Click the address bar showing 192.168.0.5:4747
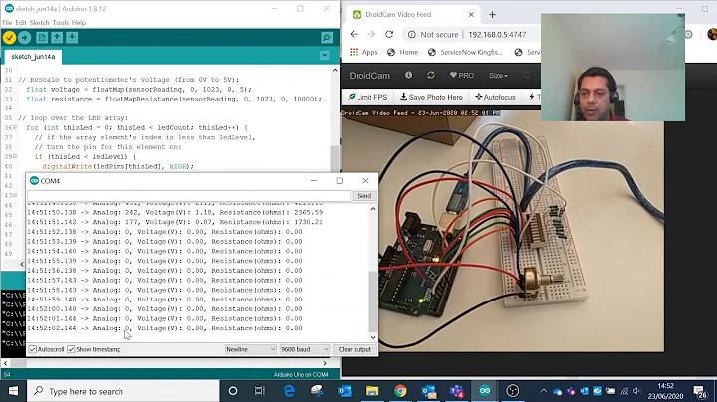 point(497,34)
